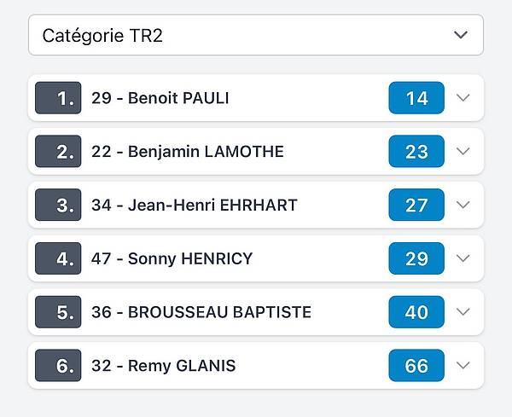This screenshot has width=512, height=417.
Task: Click the rank 1 position badge
Action: click(x=58, y=98)
